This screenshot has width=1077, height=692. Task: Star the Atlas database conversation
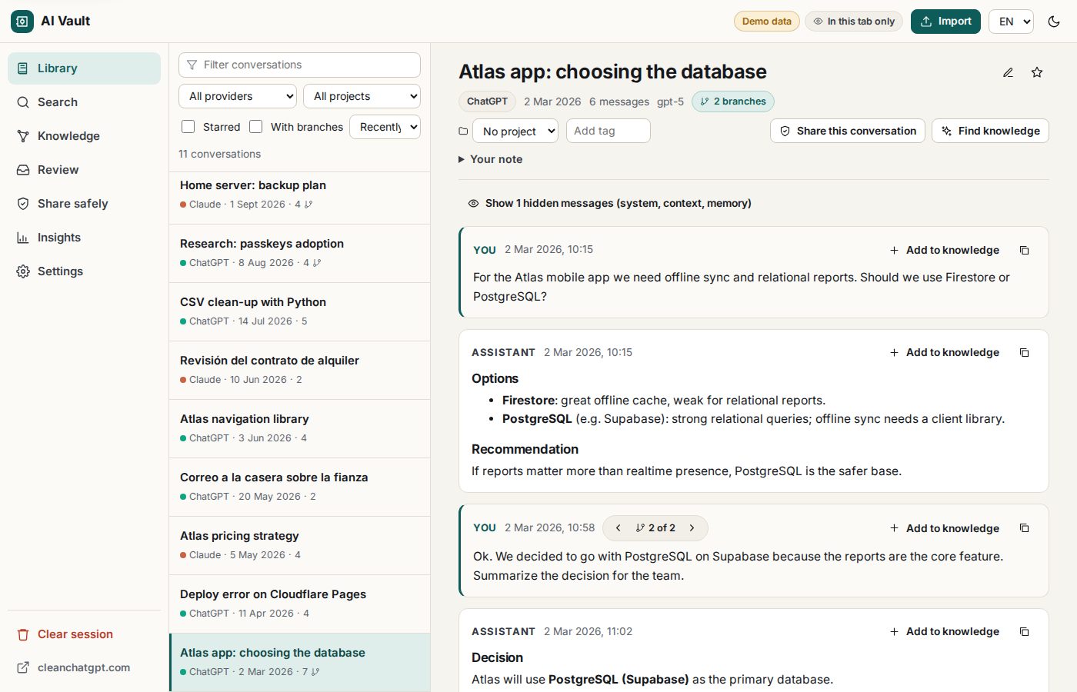1037,72
